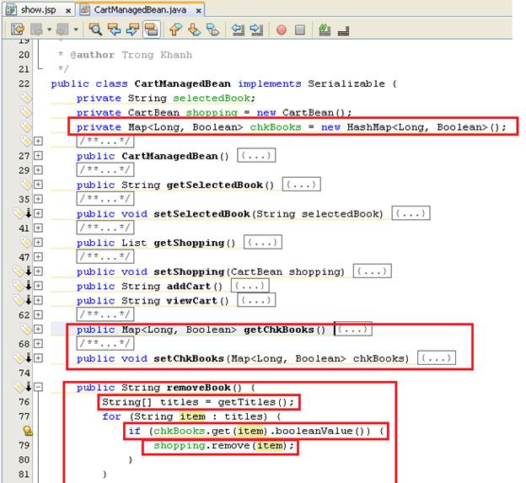Click hint tag icon beside chkBooks HashMap line
The height and width of the screenshot is (483, 526).
pos(26,126)
